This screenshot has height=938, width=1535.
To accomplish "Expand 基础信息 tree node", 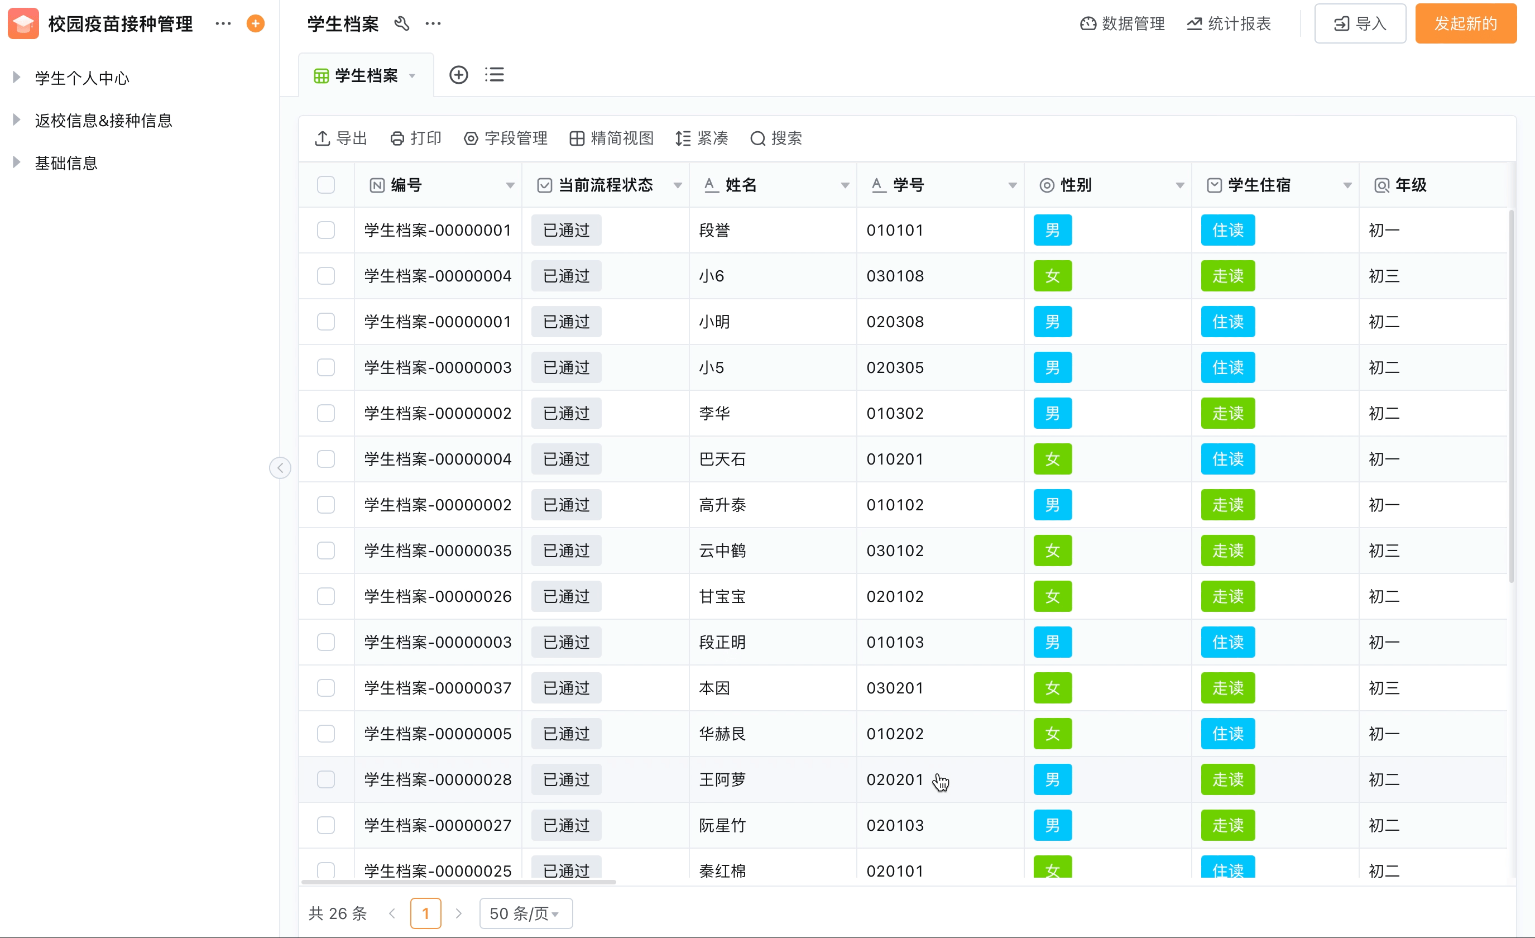I will coord(17,162).
